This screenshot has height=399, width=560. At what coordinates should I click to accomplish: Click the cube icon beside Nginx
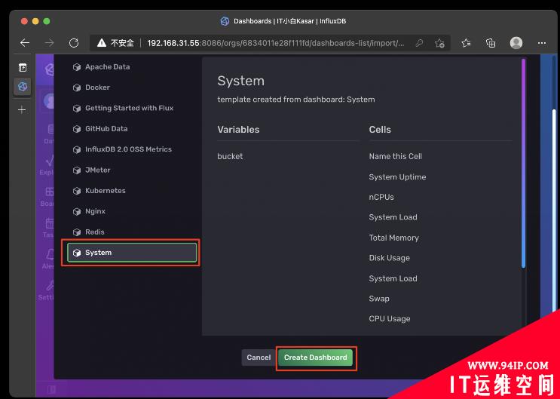[x=77, y=212]
